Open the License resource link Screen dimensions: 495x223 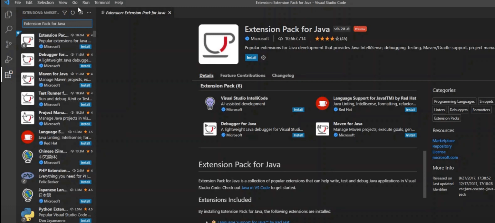coord(439,152)
